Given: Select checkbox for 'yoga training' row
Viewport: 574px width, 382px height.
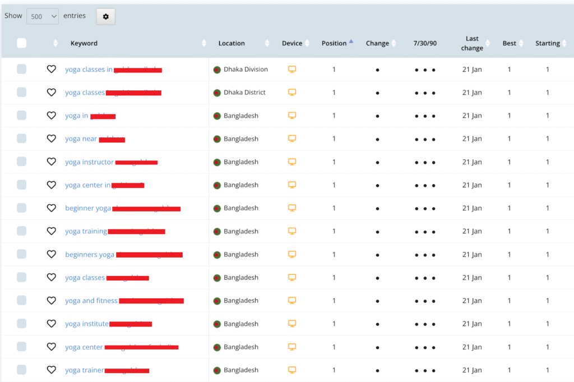Looking at the screenshot, I should pyautogui.click(x=21, y=231).
